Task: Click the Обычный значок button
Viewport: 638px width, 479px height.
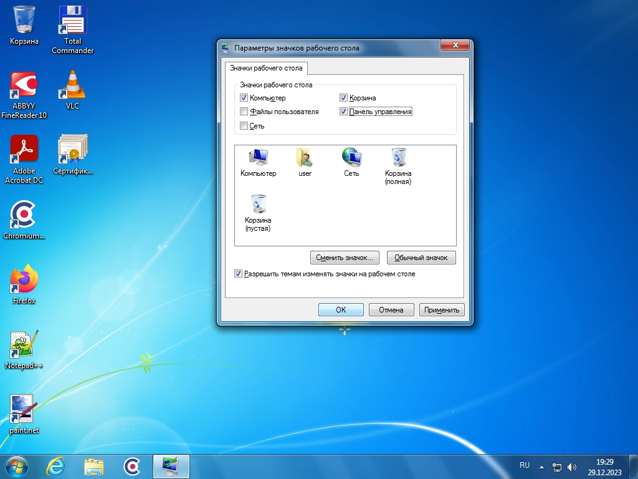Action: 421,258
